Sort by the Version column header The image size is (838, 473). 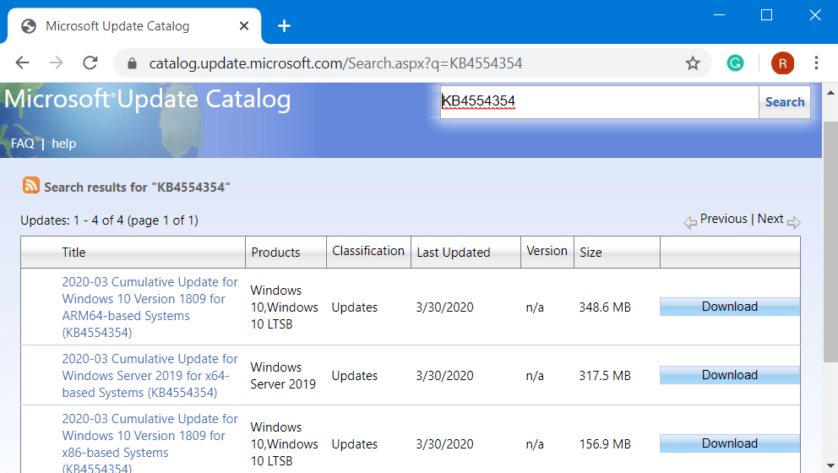click(547, 251)
